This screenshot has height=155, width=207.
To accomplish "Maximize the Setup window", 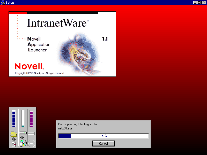I will tap(199, 3).
